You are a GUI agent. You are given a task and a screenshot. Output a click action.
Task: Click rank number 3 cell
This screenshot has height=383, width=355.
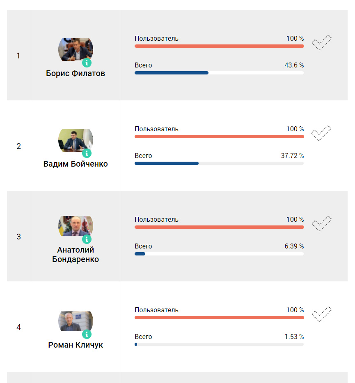(18, 237)
